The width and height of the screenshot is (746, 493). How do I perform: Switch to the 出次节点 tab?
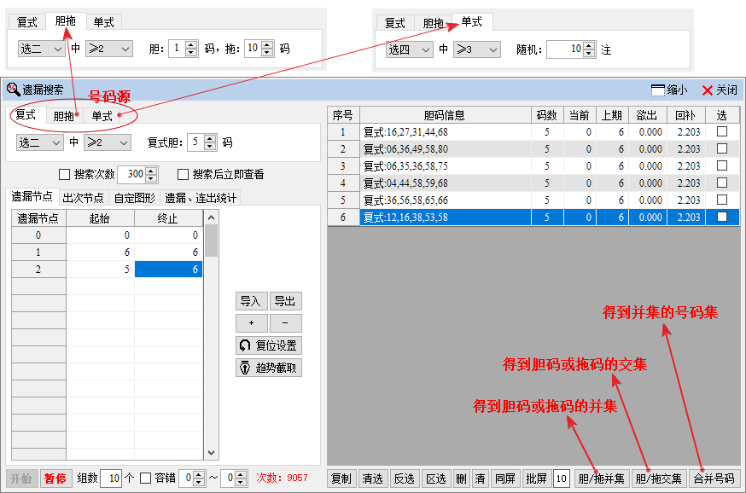(83, 198)
